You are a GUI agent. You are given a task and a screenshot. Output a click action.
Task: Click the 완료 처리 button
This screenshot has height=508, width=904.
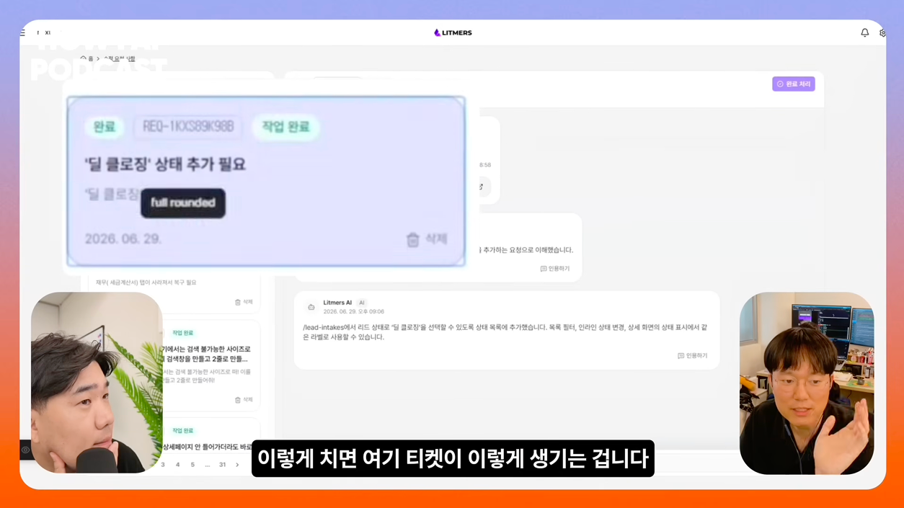tap(793, 84)
